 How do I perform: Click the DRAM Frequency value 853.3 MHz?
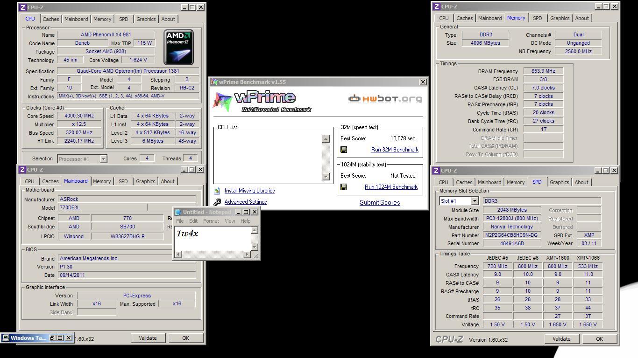click(543, 71)
